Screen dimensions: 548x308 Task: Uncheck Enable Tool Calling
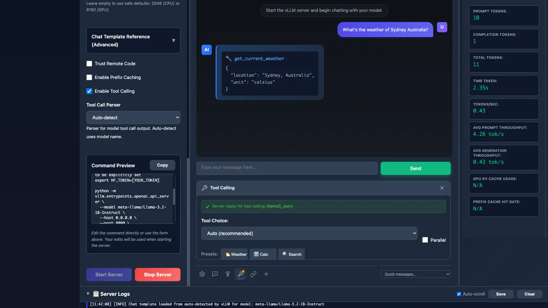tap(89, 91)
